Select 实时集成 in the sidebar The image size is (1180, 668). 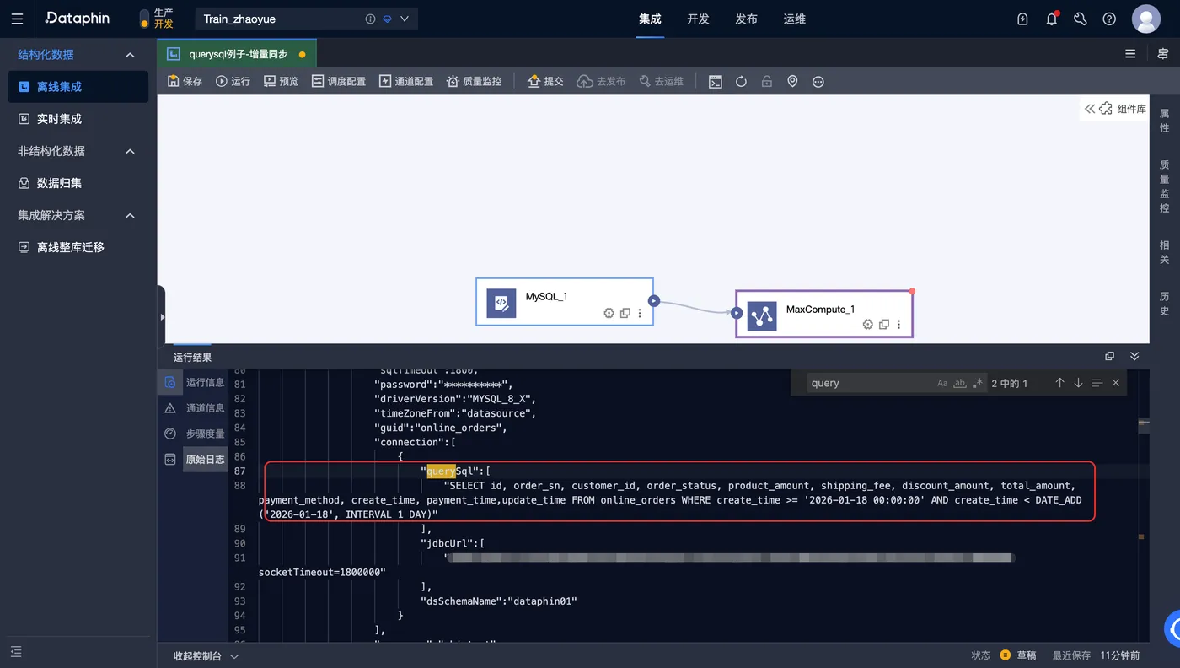click(78, 119)
